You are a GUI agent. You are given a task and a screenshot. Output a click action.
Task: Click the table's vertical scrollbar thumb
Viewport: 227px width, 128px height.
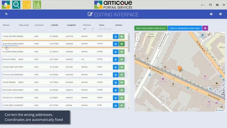129,43
